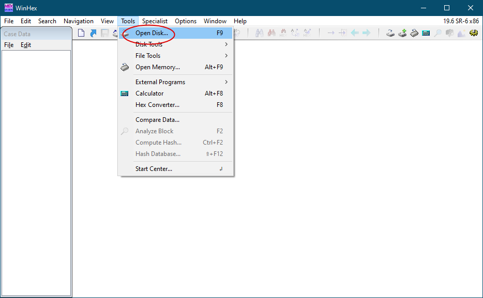Image resolution: width=483 pixels, height=298 pixels.
Task: Create a new file with the blank page icon
Action: (81, 33)
